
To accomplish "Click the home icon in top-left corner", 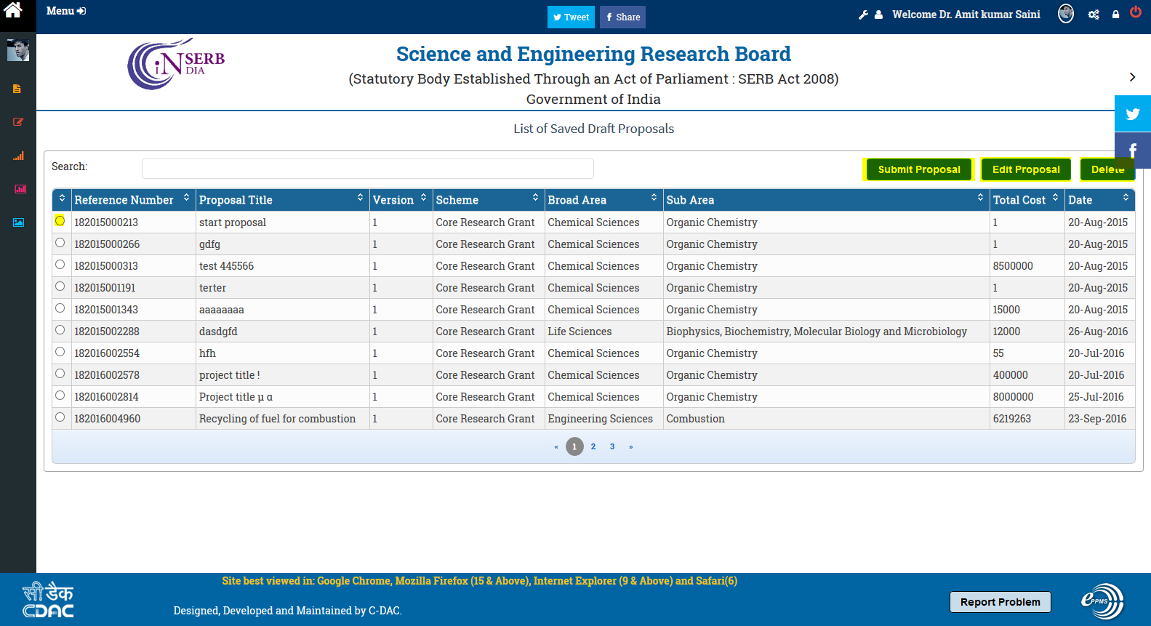I will point(13,10).
